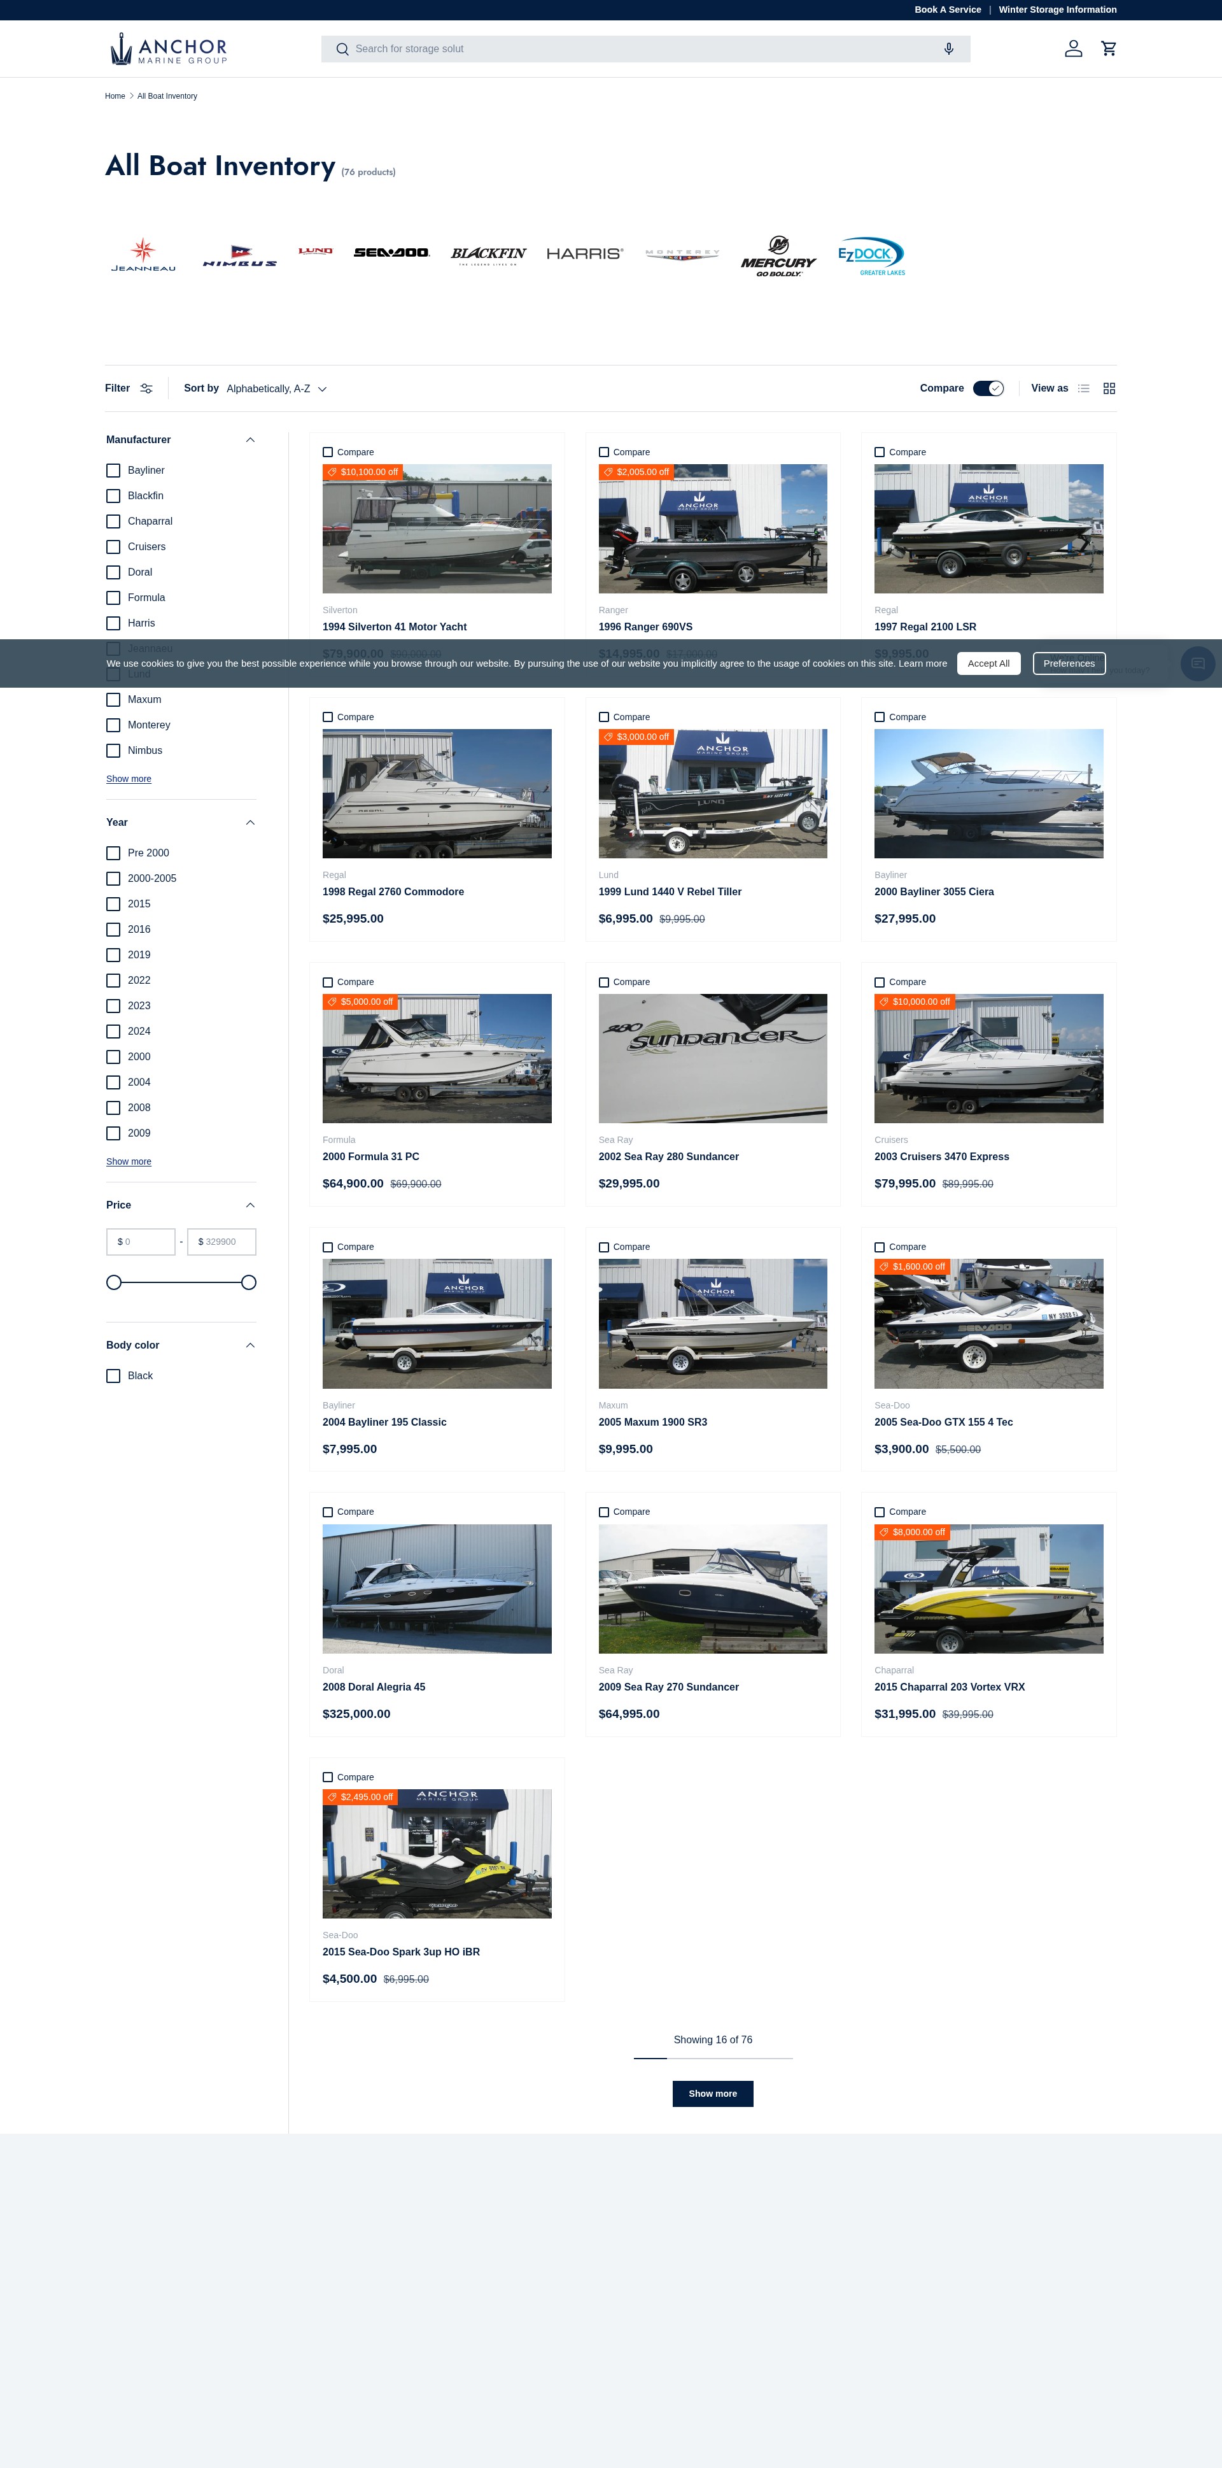Open the Sort by Alphabetically dropdown
The height and width of the screenshot is (2468, 1222).
[x=277, y=389]
